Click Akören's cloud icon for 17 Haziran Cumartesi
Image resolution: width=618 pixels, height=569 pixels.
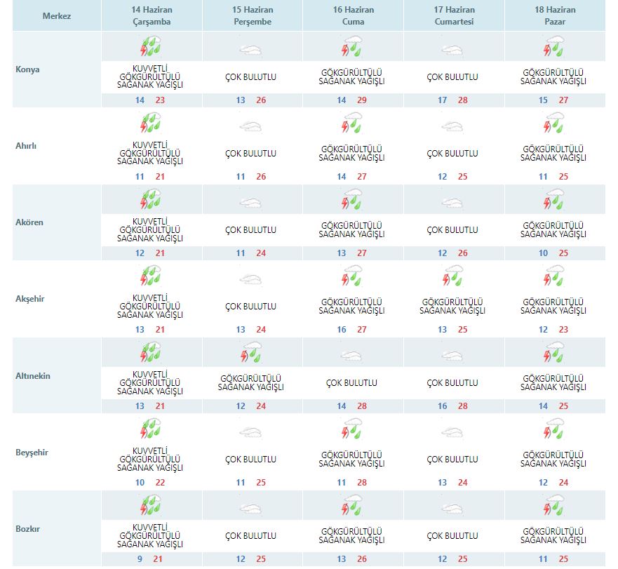tap(452, 203)
